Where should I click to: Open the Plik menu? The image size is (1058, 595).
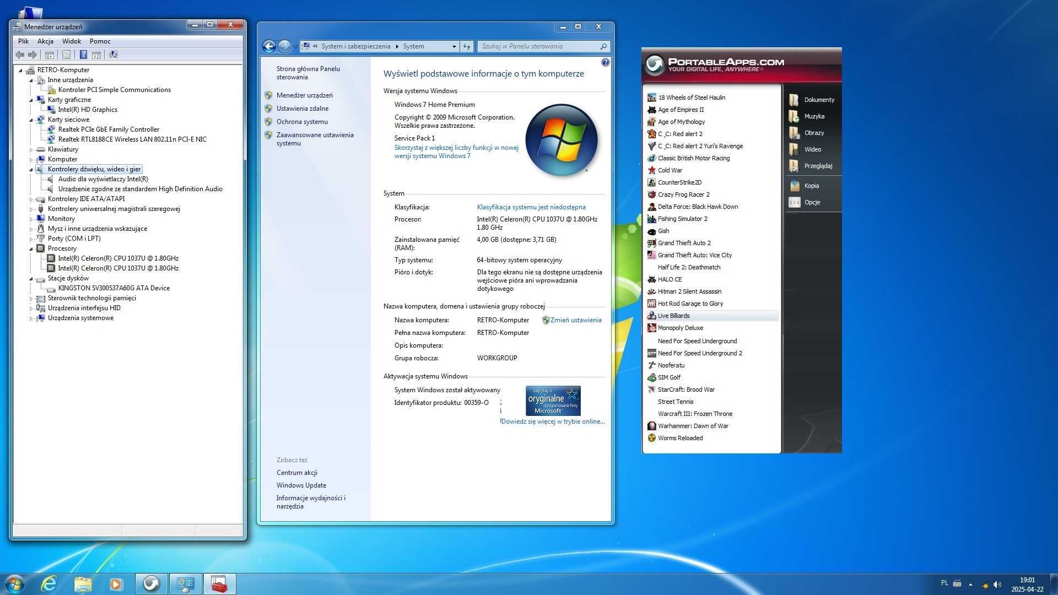click(23, 41)
